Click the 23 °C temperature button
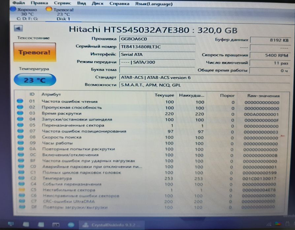The image size is (295, 230). click(x=35, y=80)
